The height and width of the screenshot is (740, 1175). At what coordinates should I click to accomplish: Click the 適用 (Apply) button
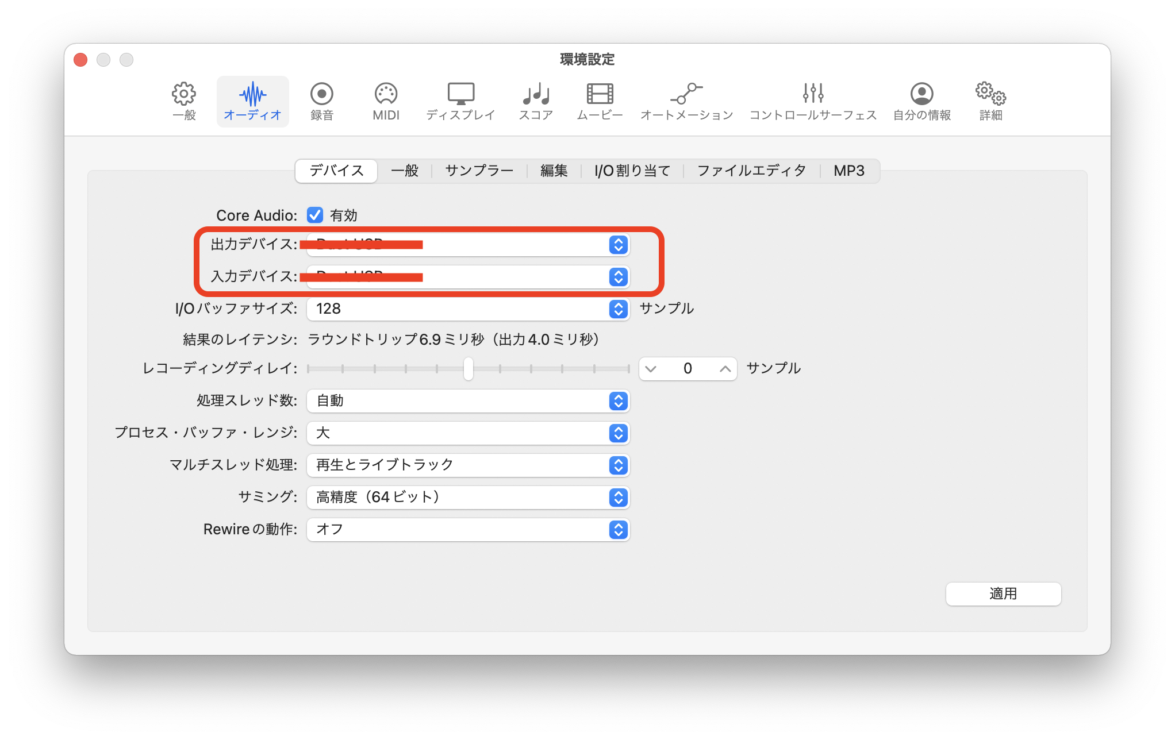(x=1003, y=593)
